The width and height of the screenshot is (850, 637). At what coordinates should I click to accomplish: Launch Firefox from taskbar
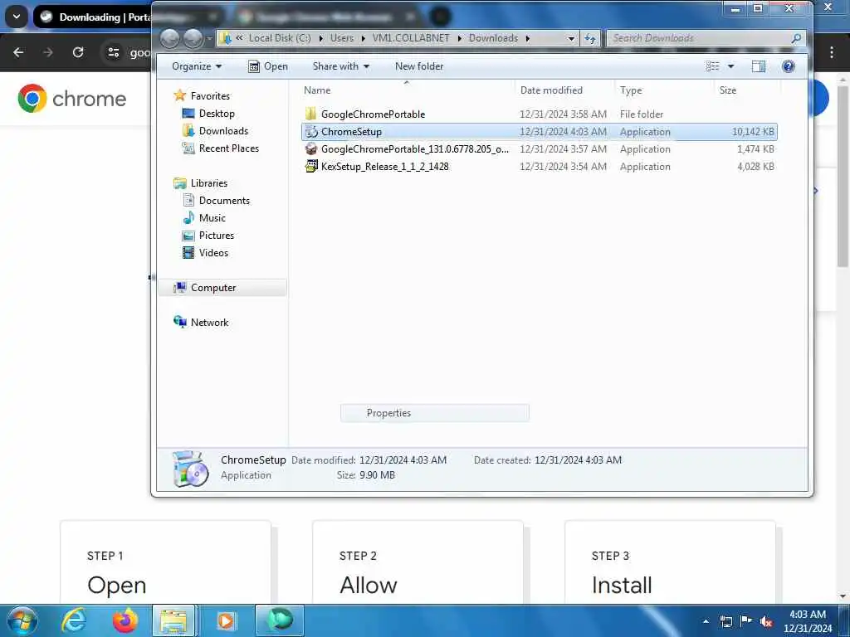(125, 620)
